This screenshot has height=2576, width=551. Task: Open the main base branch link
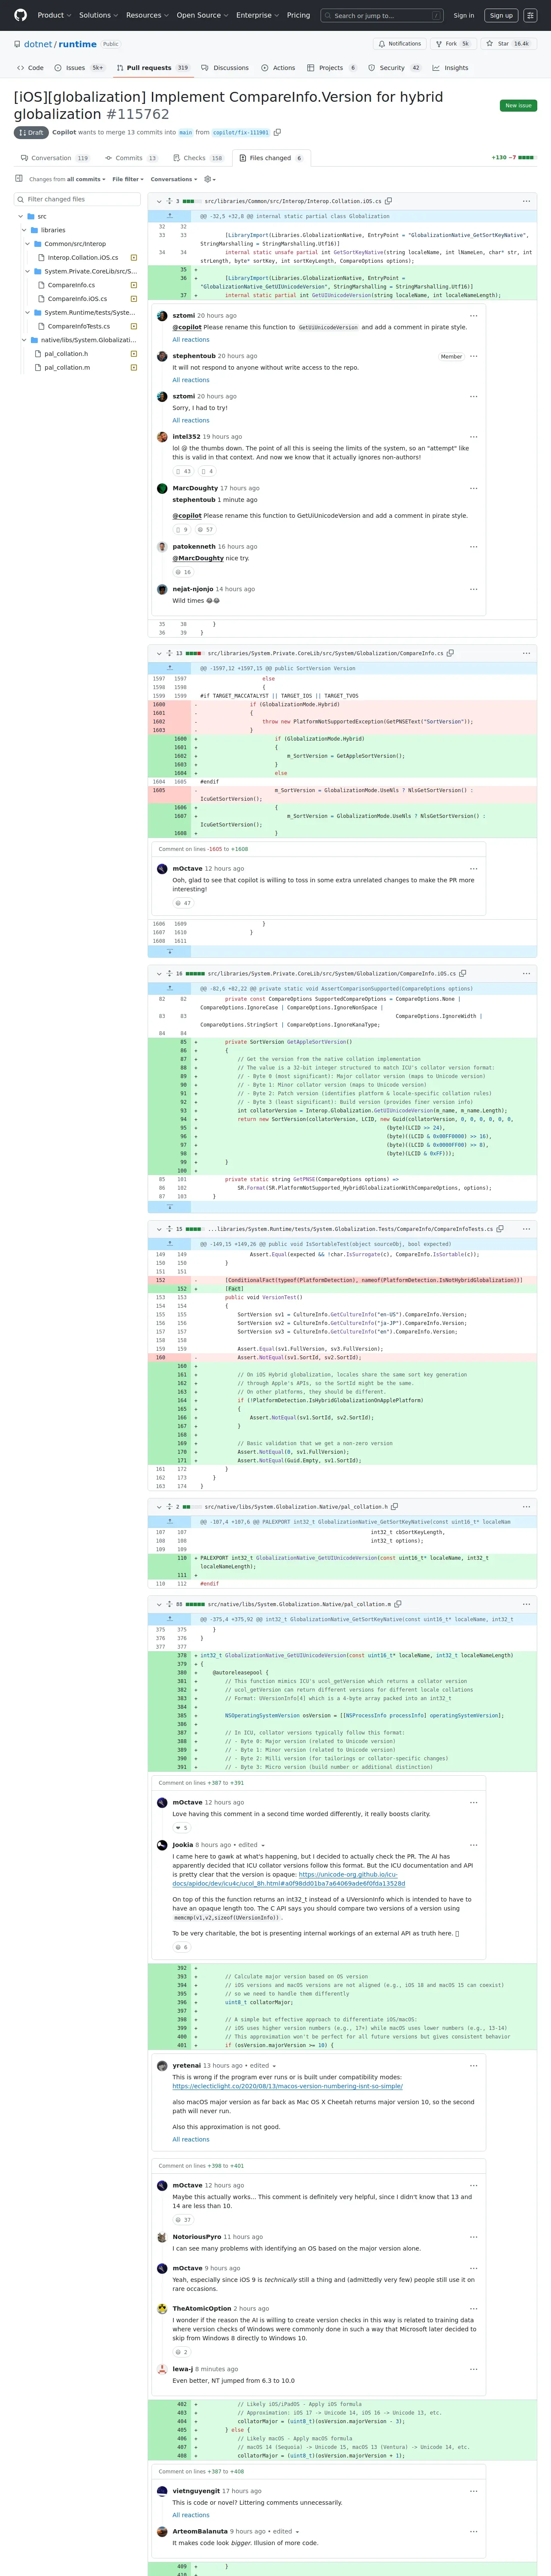(x=185, y=132)
